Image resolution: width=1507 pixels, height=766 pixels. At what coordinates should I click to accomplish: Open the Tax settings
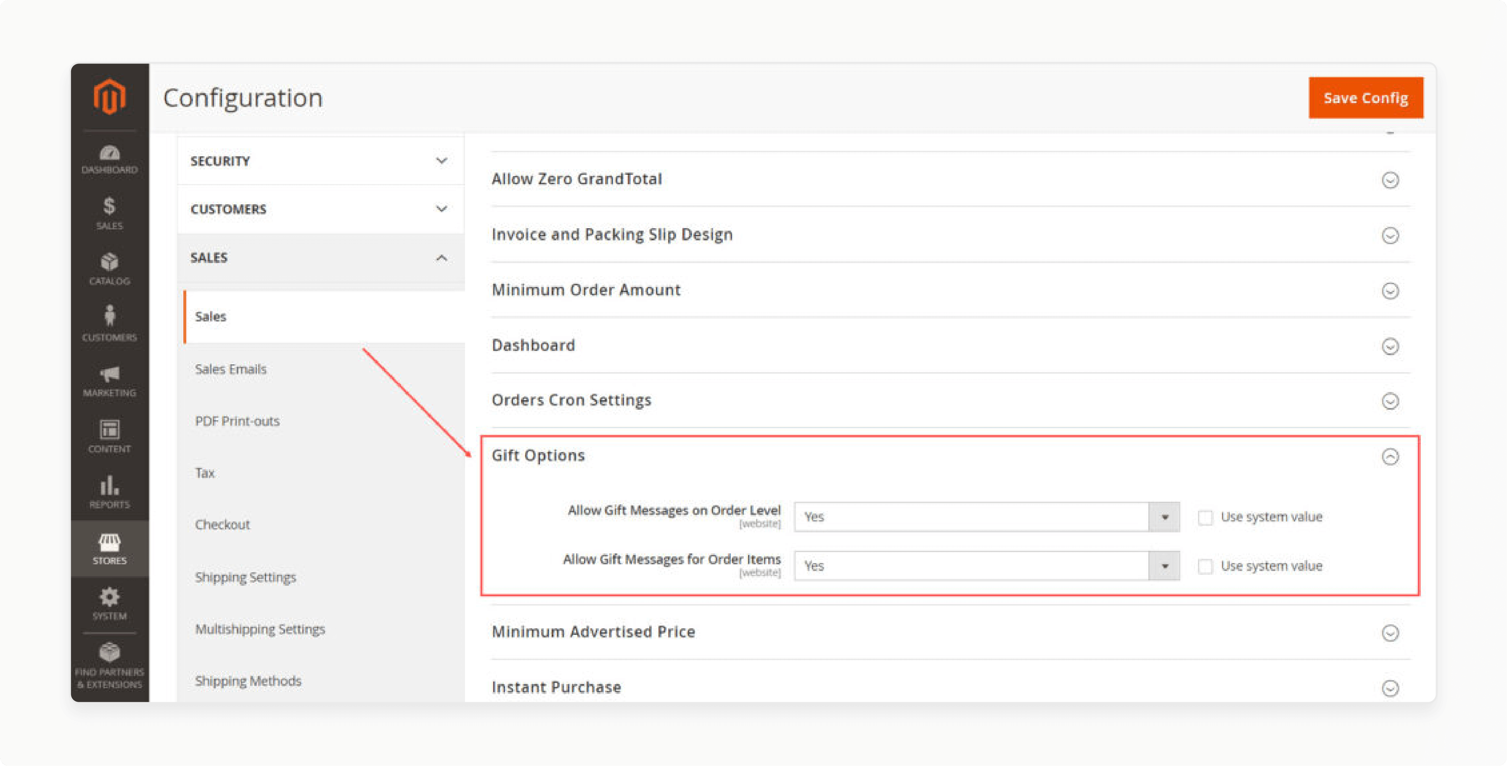pos(205,472)
